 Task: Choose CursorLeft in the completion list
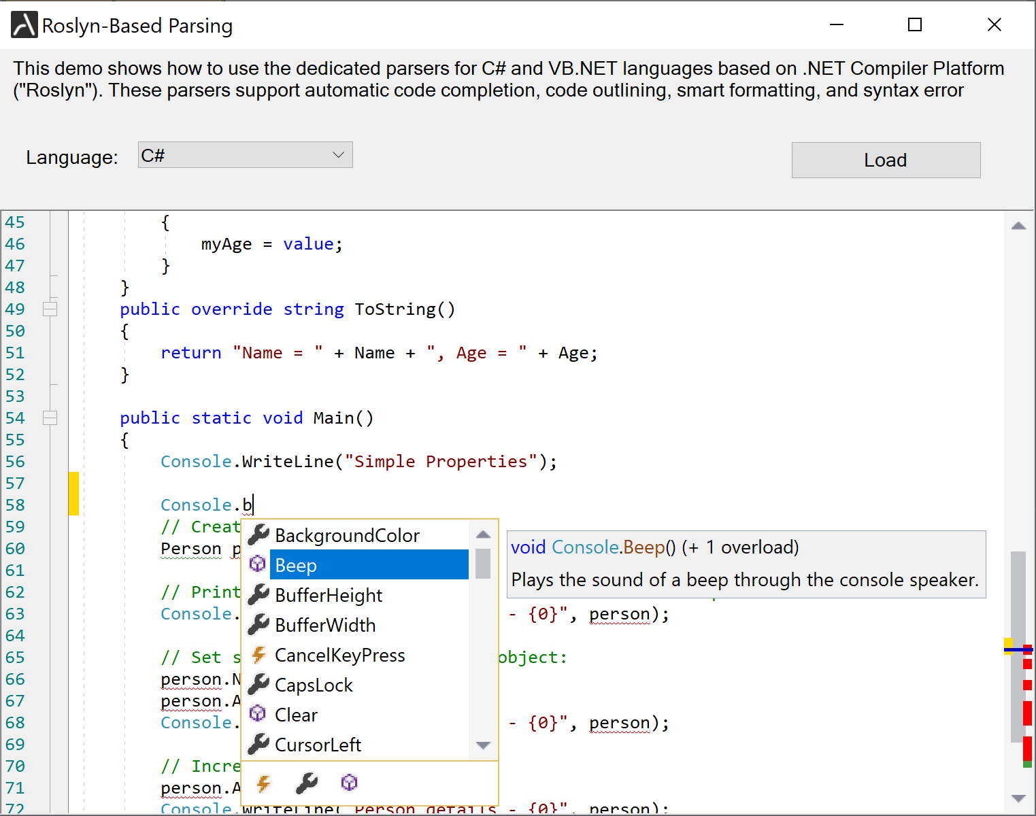tap(318, 745)
